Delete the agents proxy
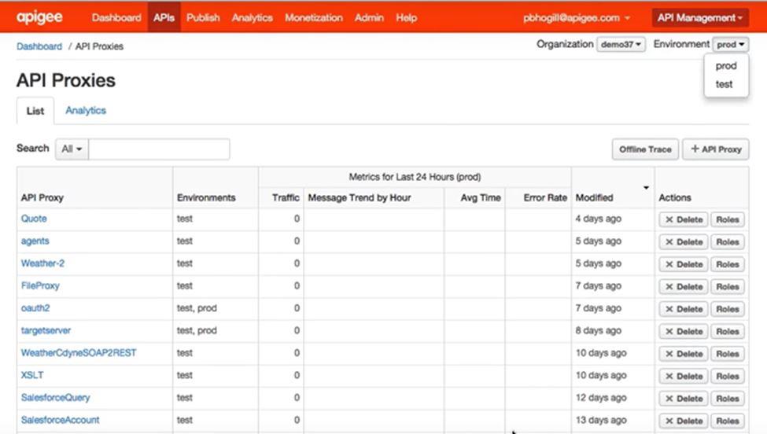The height and width of the screenshot is (434, 767). pyautogui.click(x=684, y=242)
